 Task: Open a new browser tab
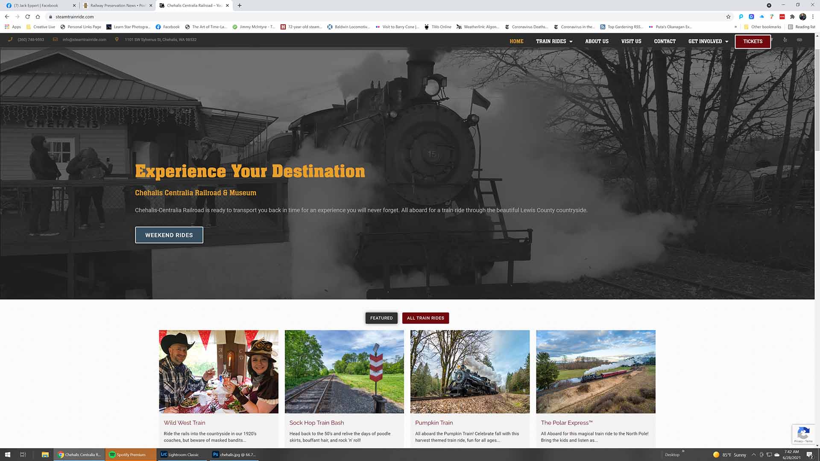(240, 6)
